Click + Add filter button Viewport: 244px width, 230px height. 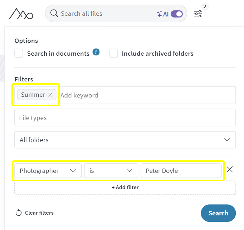coord(125,187)
